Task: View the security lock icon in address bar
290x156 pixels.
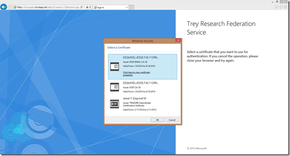Action: [x=87, y=7]
